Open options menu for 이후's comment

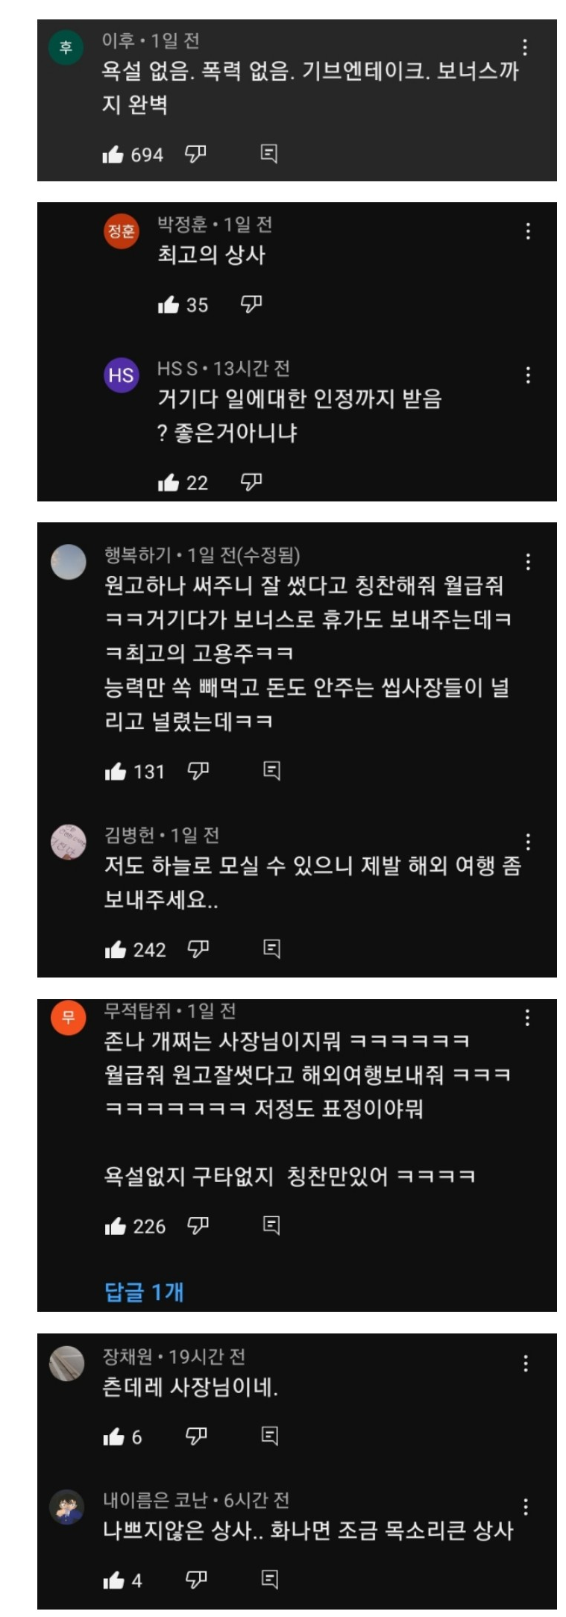pos(526,47)
